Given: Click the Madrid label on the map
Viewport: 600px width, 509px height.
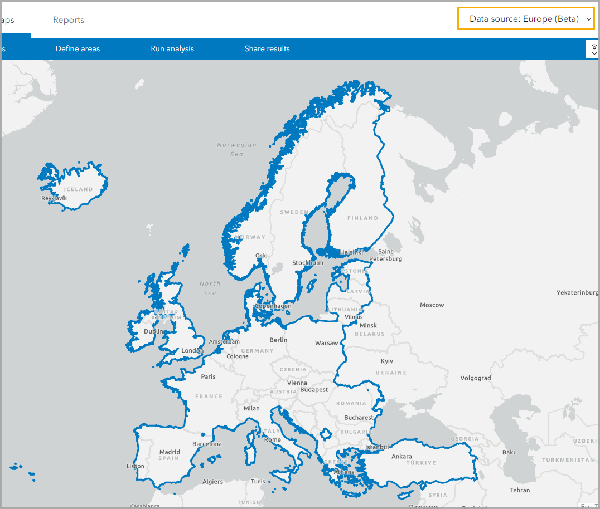Looking at the screenshot, I should tap(169, 452).
